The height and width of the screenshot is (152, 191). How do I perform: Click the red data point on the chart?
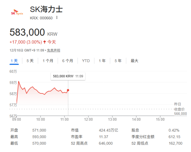[x=68, y=90]
